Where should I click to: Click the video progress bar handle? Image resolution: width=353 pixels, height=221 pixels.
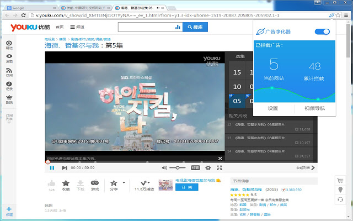[x=48, y=162]
